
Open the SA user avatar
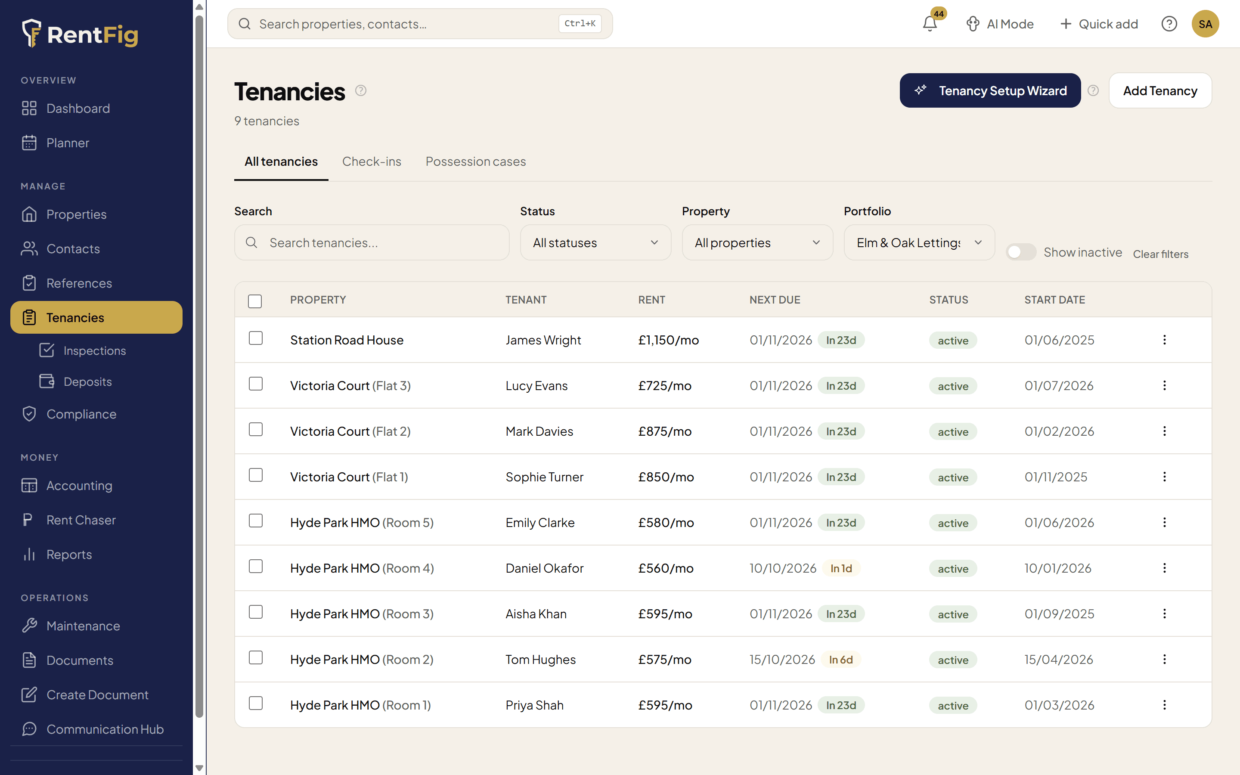1205,24
